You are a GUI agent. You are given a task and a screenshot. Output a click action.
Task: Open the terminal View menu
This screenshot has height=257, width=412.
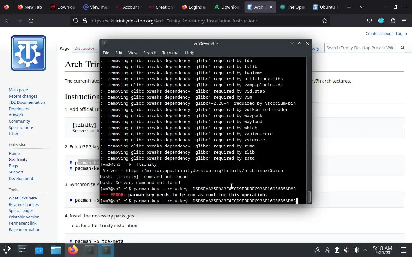point(133,53)
